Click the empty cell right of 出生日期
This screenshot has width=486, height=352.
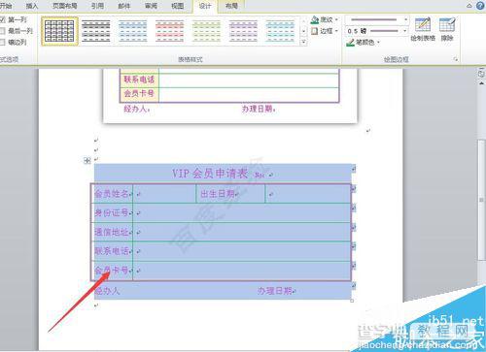click(x=308, y=193)
